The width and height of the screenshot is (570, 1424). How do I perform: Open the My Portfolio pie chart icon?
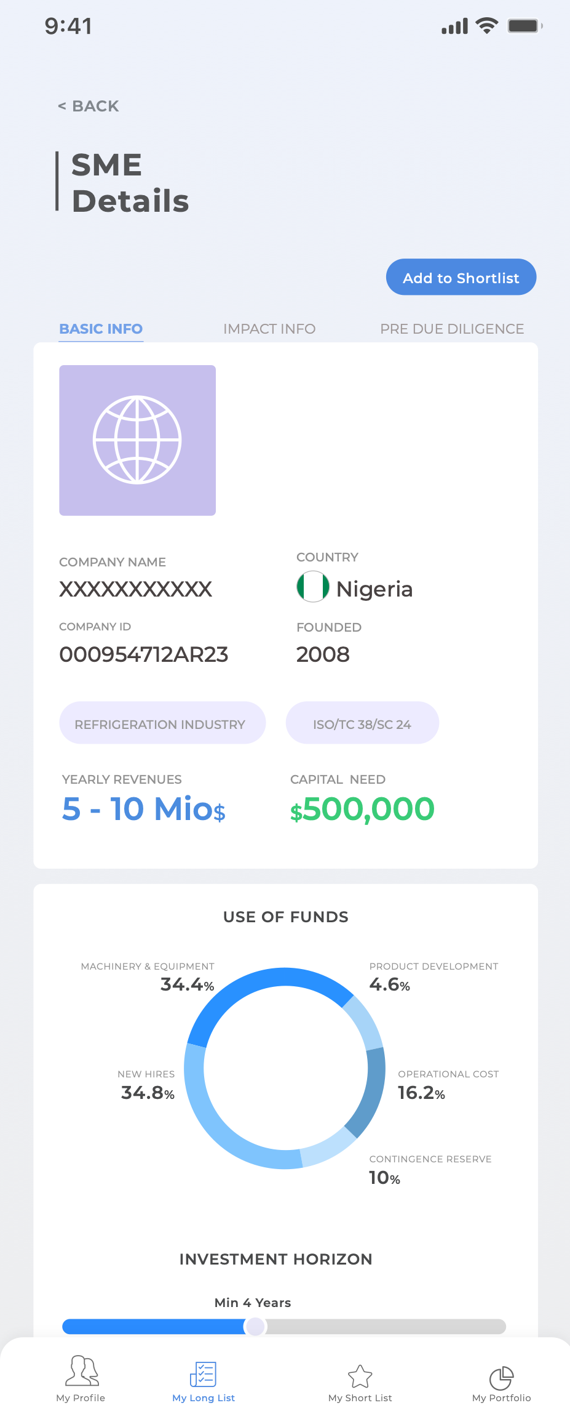point(501,1377)
